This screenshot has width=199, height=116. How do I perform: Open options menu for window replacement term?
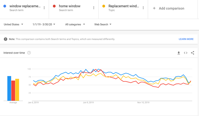(44, 8)
